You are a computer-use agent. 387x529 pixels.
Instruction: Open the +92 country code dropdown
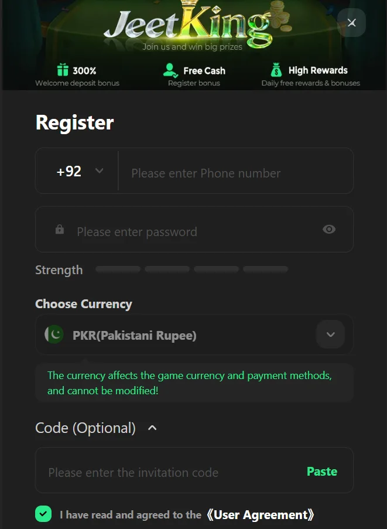[x=80, y=171]
